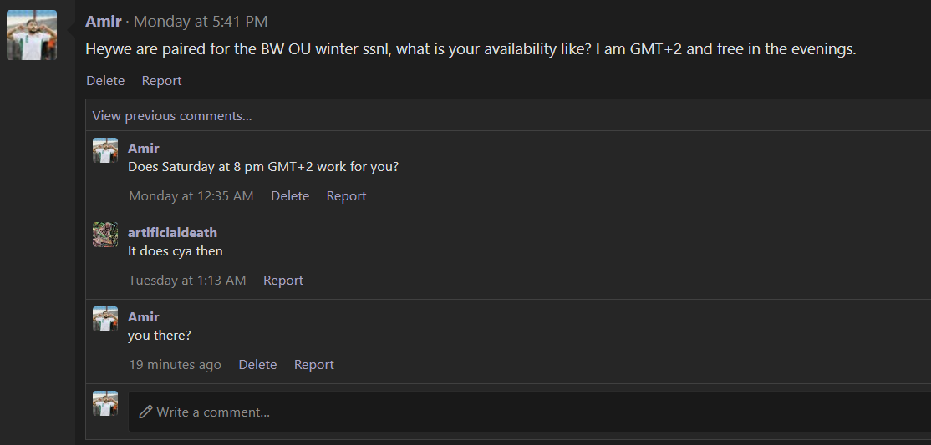
Task: Open Amir's name on Saturday comment
Action: [x=144, y=149]
